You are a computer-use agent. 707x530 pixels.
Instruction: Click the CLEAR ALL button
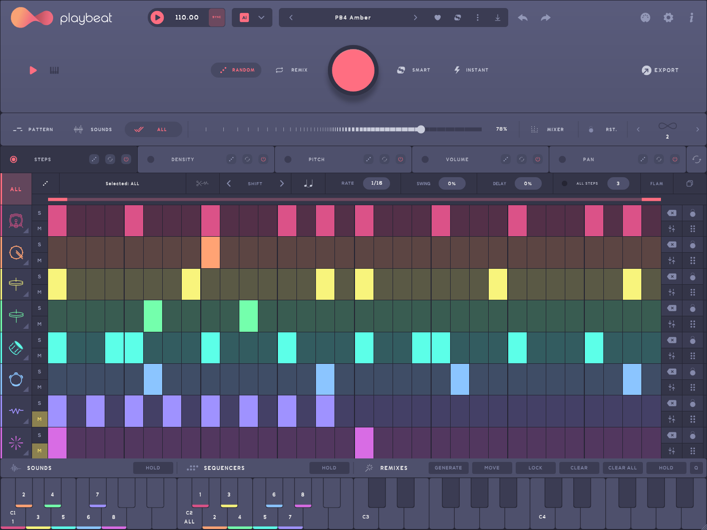click(x=622, y=468)
